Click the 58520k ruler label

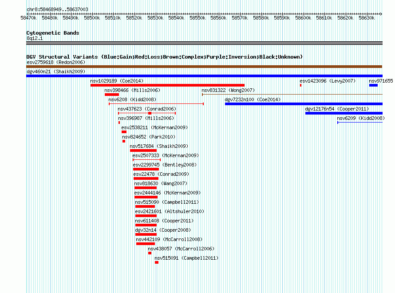point(134,18)
